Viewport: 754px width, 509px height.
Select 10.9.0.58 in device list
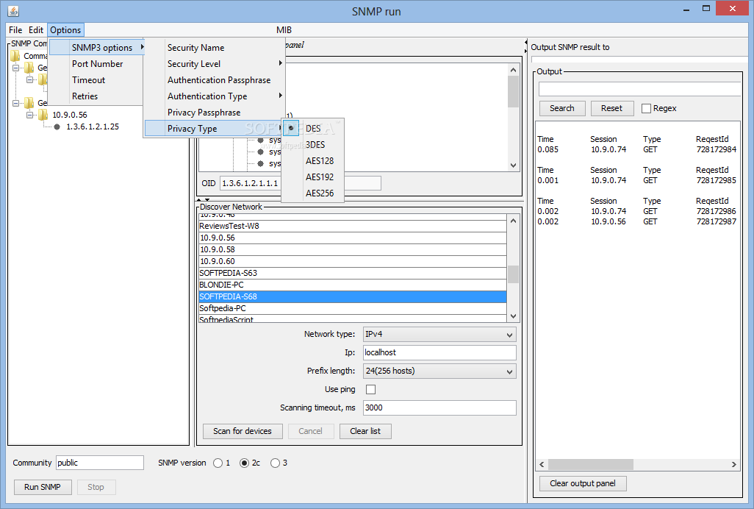point(353,249)
